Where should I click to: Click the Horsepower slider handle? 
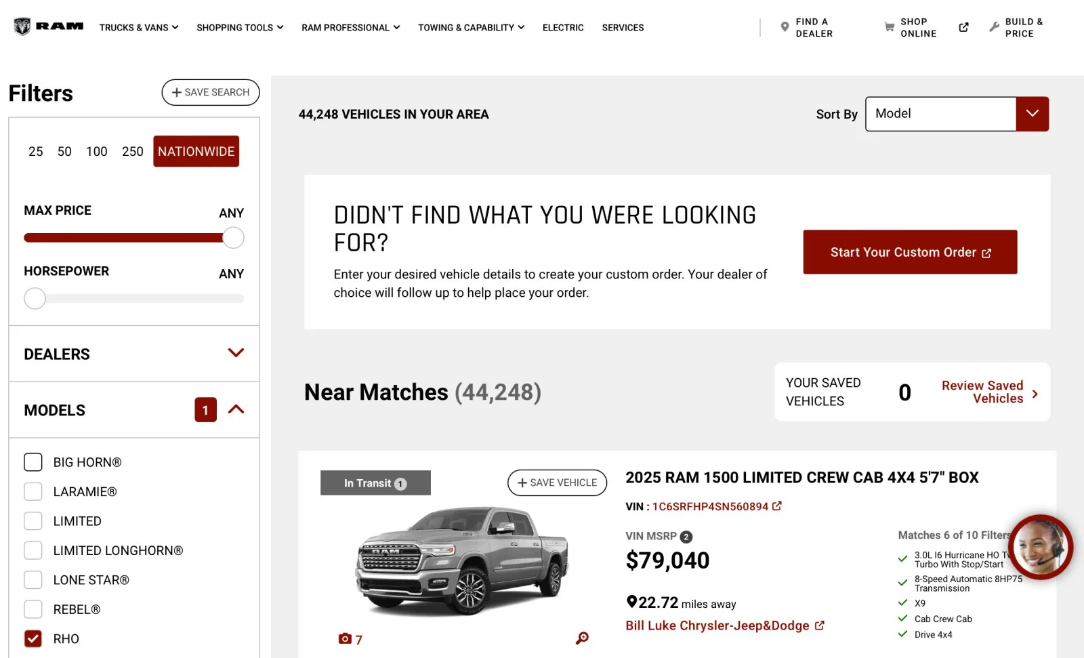(x=35, y=298)
